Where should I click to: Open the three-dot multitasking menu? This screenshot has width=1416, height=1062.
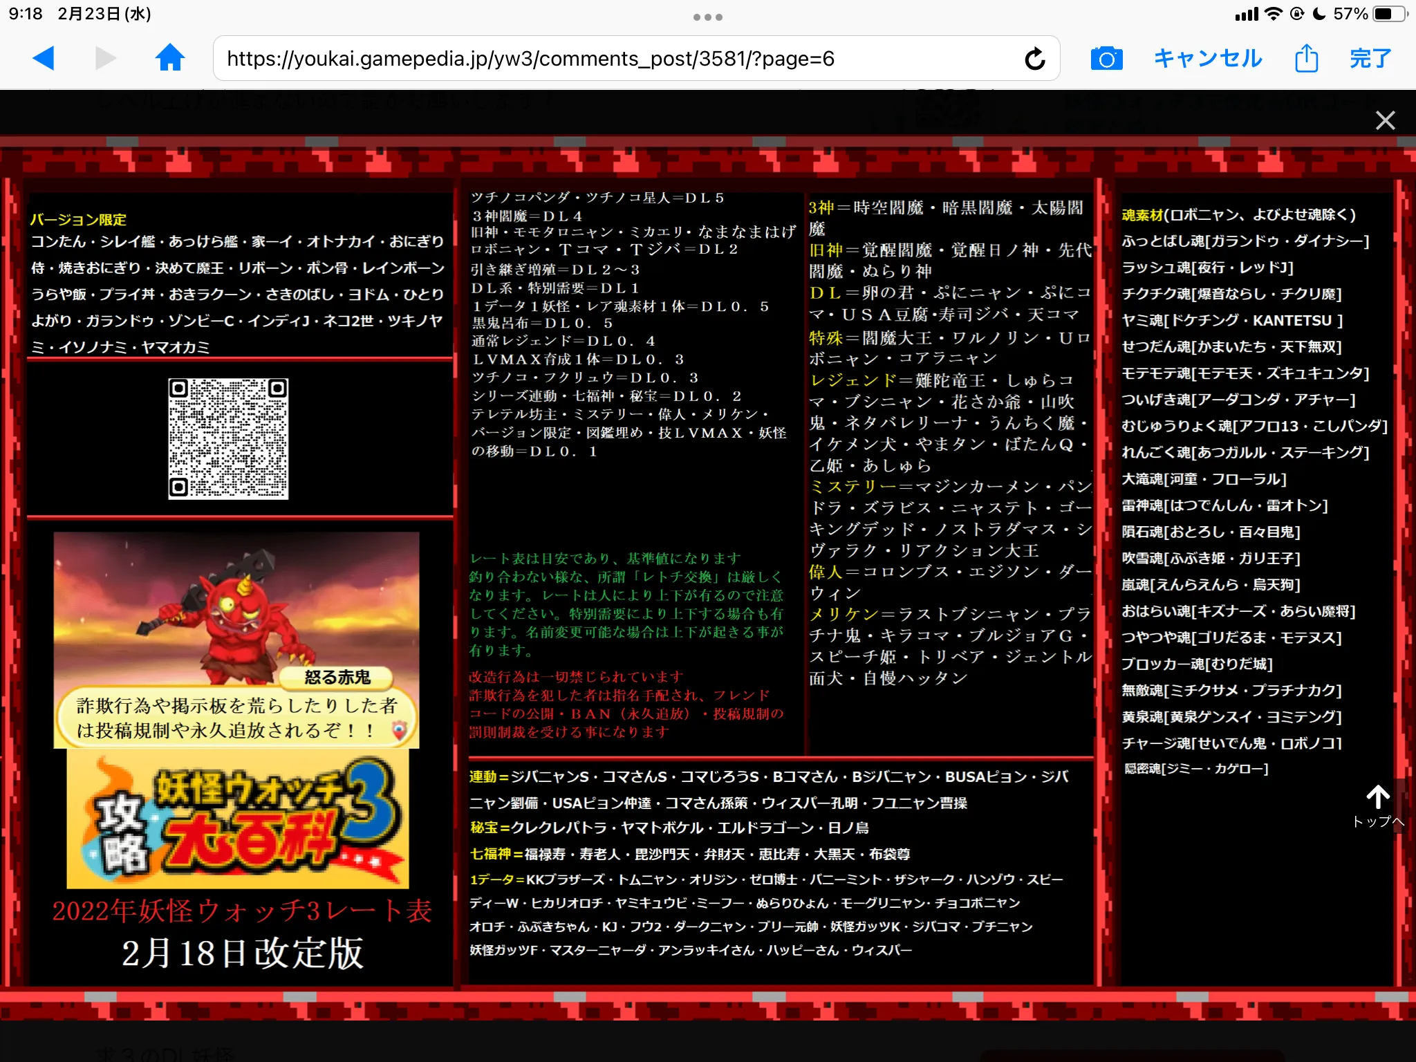coord(708,17)
